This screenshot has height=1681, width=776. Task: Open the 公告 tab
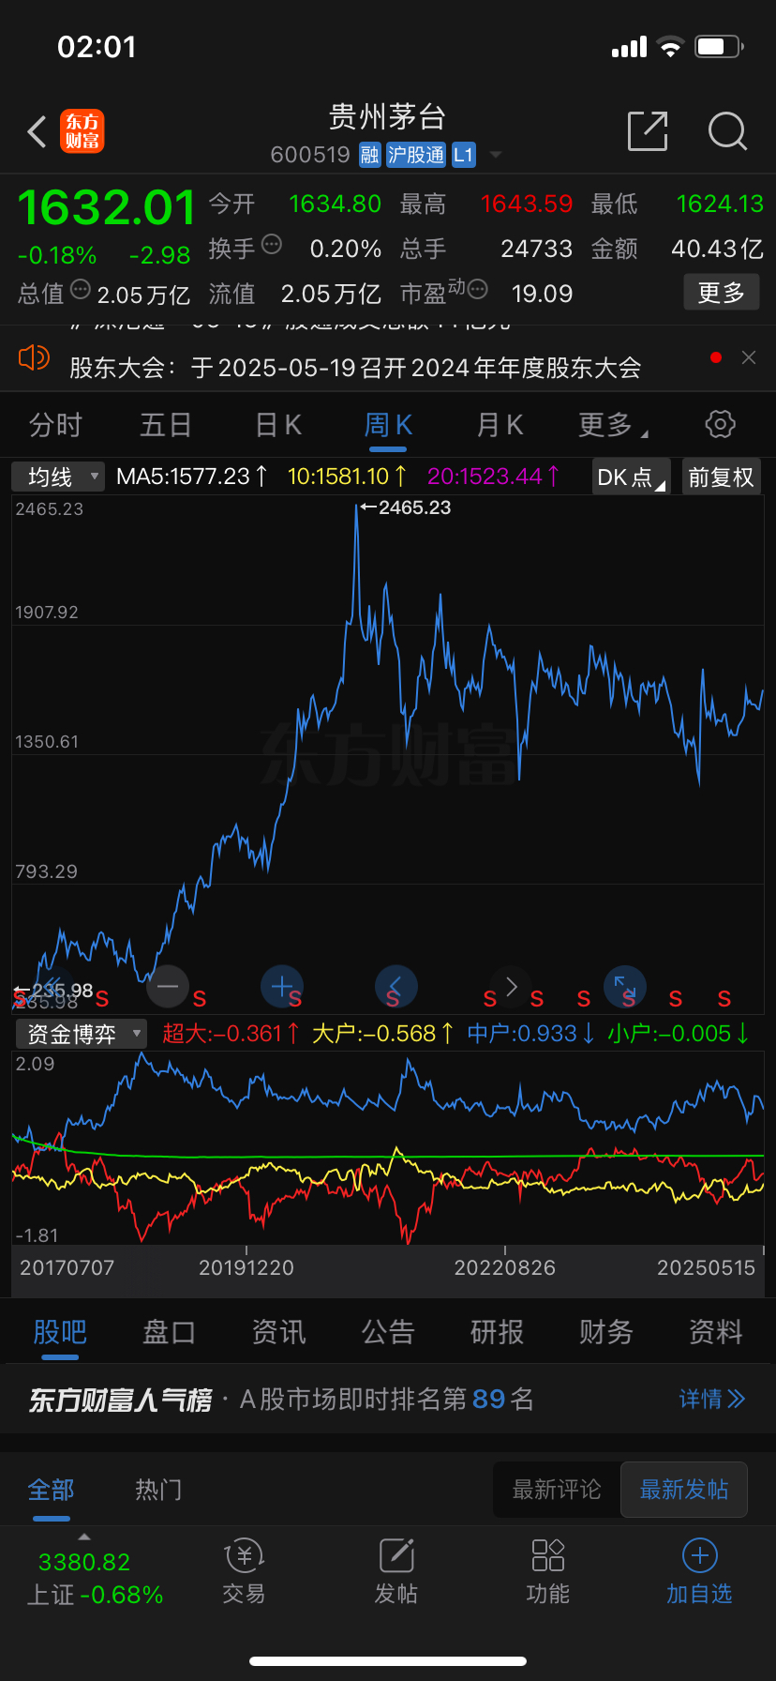click(x=388, y=1332)
